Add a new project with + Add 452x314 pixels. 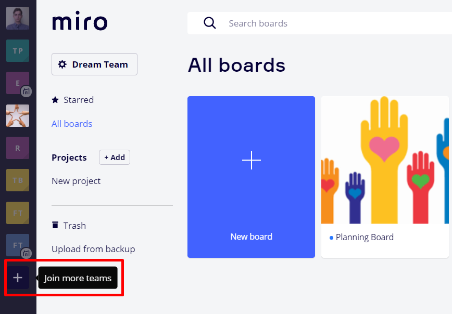tap(115, 158)
